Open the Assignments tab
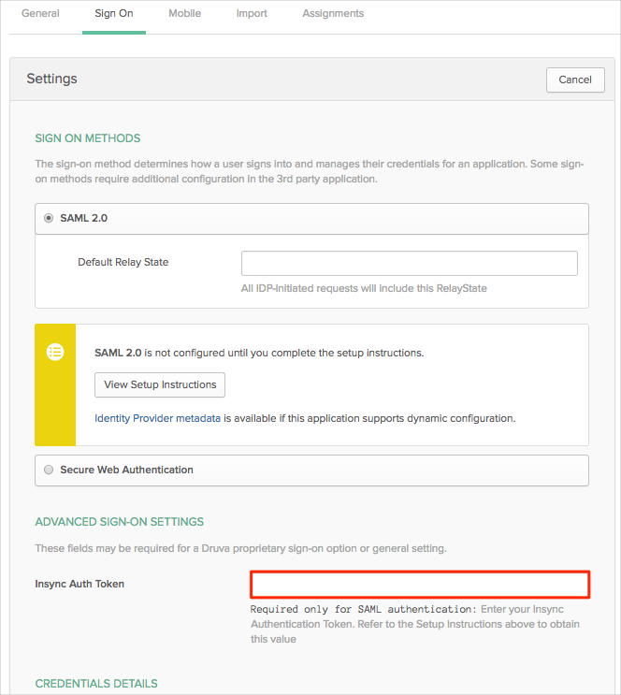This screenshot has height=695, width=621. pyautogui.click(x=333, y=14)
